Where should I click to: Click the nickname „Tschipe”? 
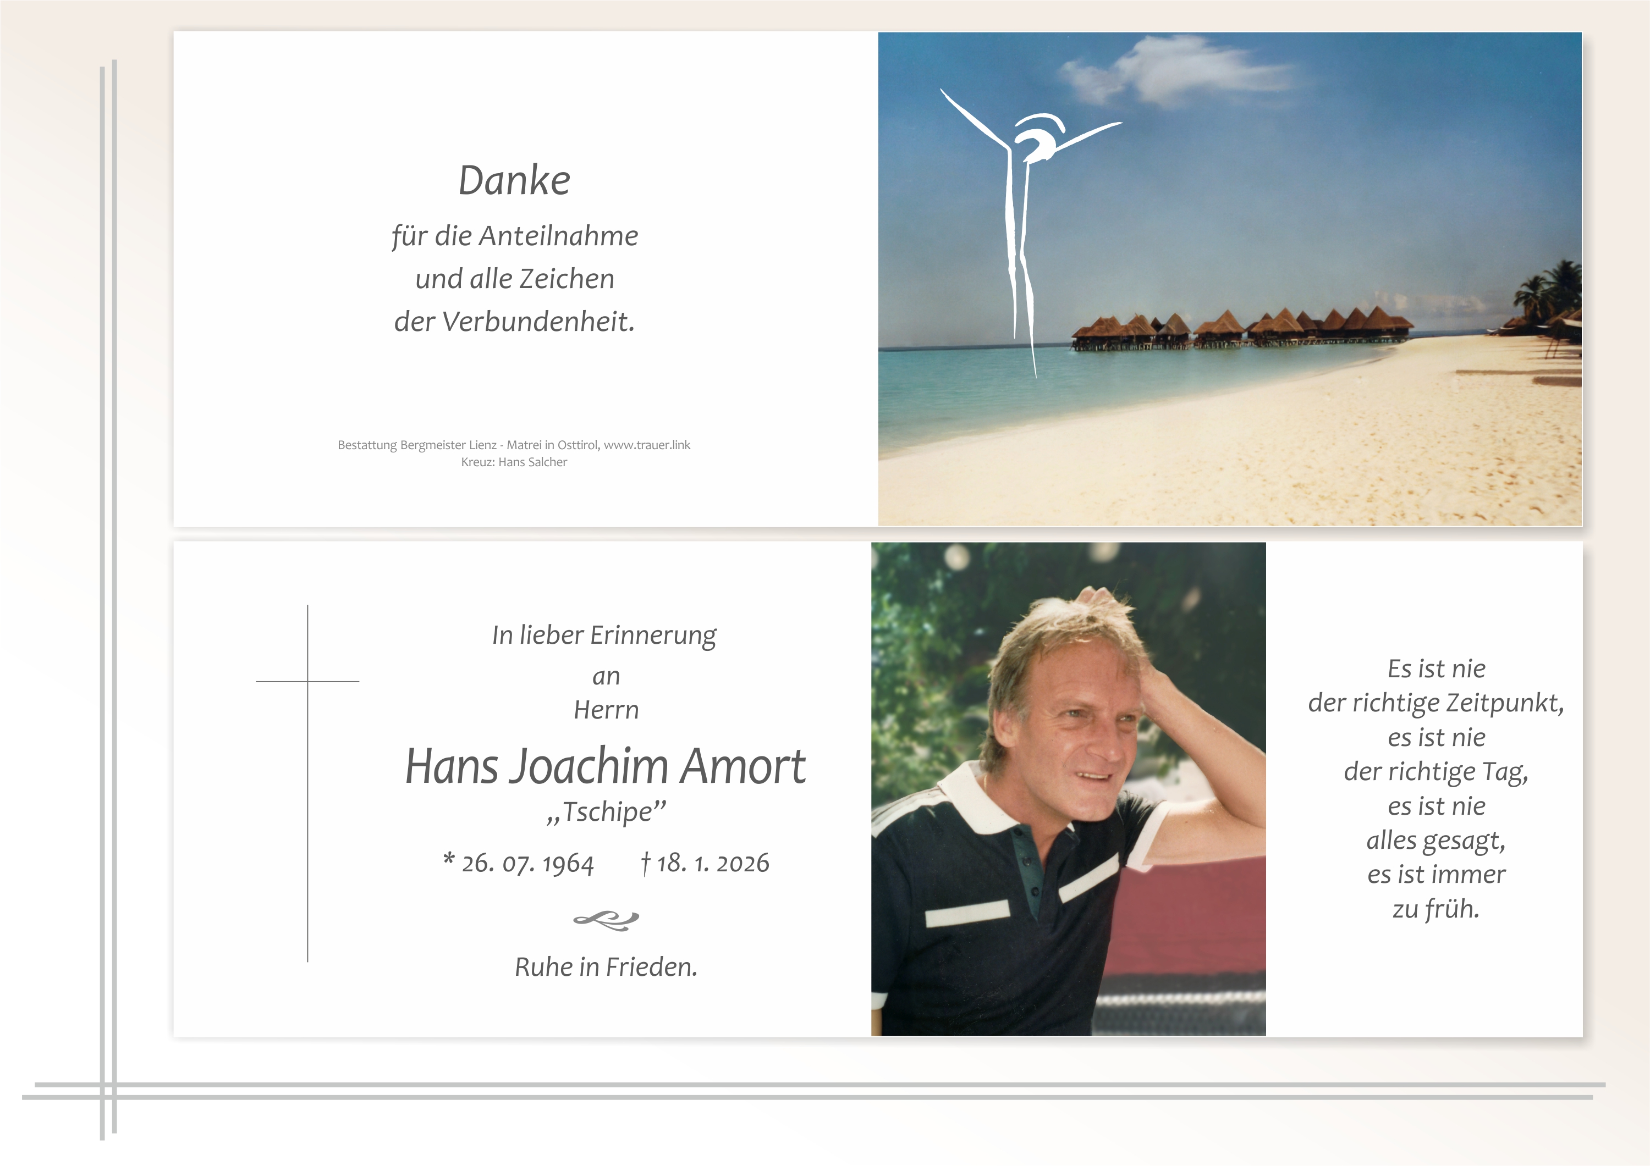(x=606, y=813)
